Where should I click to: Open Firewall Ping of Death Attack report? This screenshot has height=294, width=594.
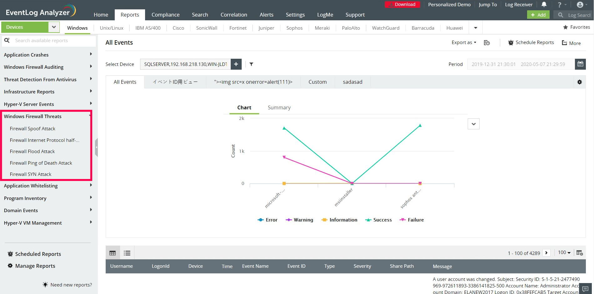point(41,163)
